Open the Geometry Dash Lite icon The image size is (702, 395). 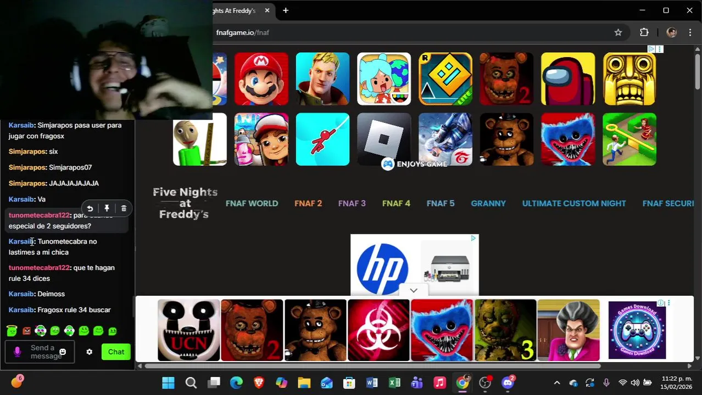[445, 79]
